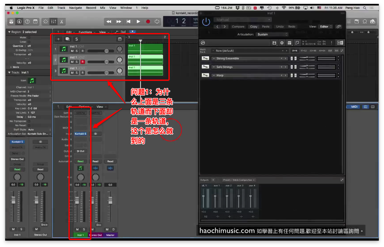Viewport: 384px width, 247px height.
Task: Open the Window menu in menu bar
Action: (x=126, y=8)
